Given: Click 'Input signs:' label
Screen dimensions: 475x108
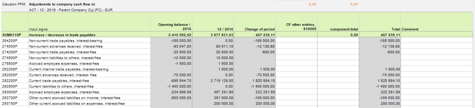Looking at the screenshot, I should coord(39,29).
